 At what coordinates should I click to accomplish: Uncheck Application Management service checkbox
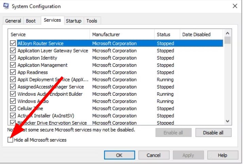click(x=13, y=65)
